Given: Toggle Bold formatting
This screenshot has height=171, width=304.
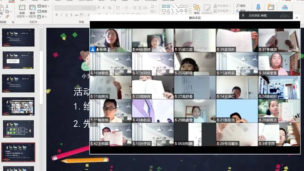Looking at the screenshot, I should (56, 15).
